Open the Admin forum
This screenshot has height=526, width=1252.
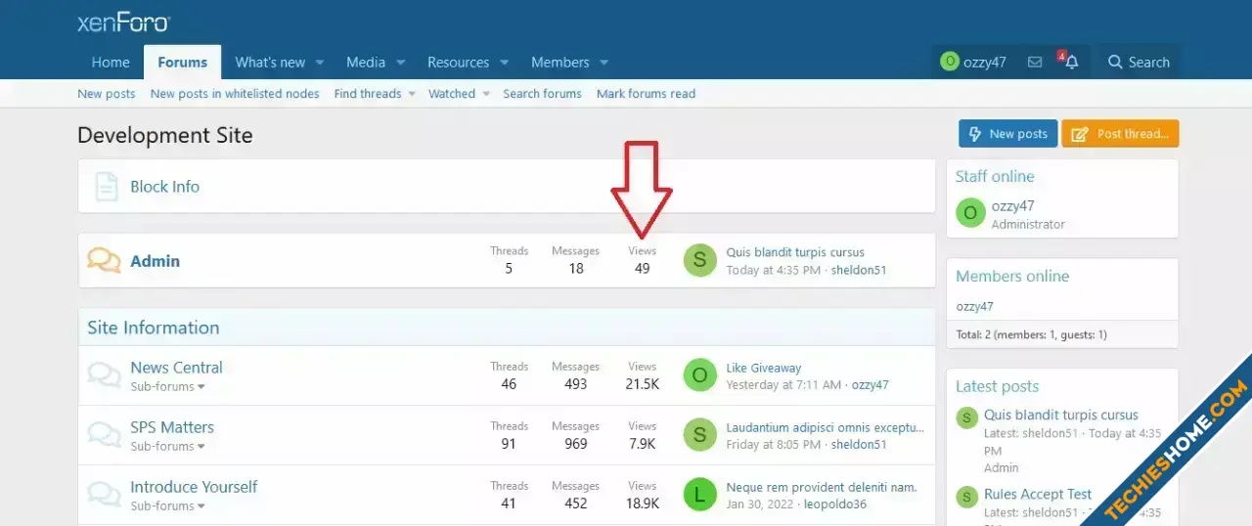(156, 261)
